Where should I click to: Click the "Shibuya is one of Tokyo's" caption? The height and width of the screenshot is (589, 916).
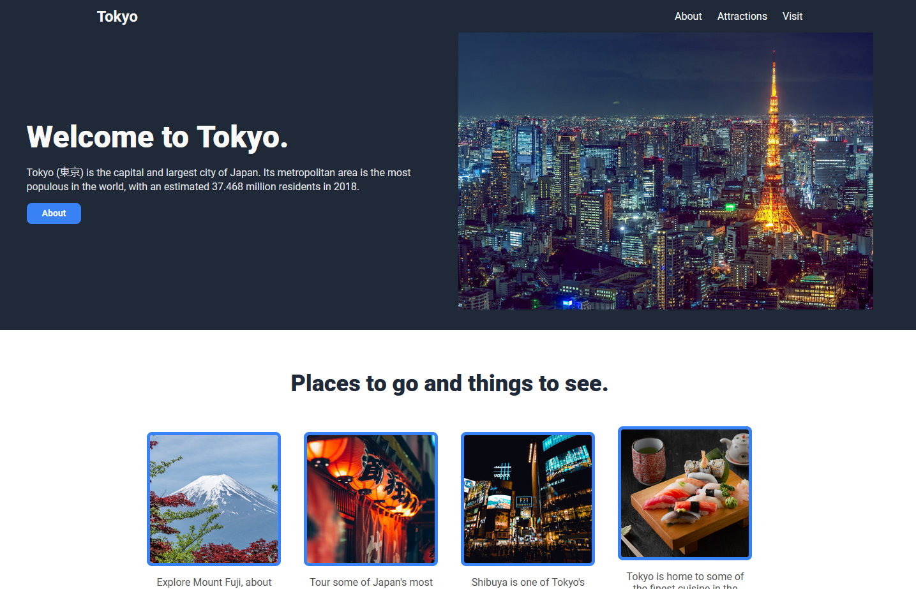[528, 582]
